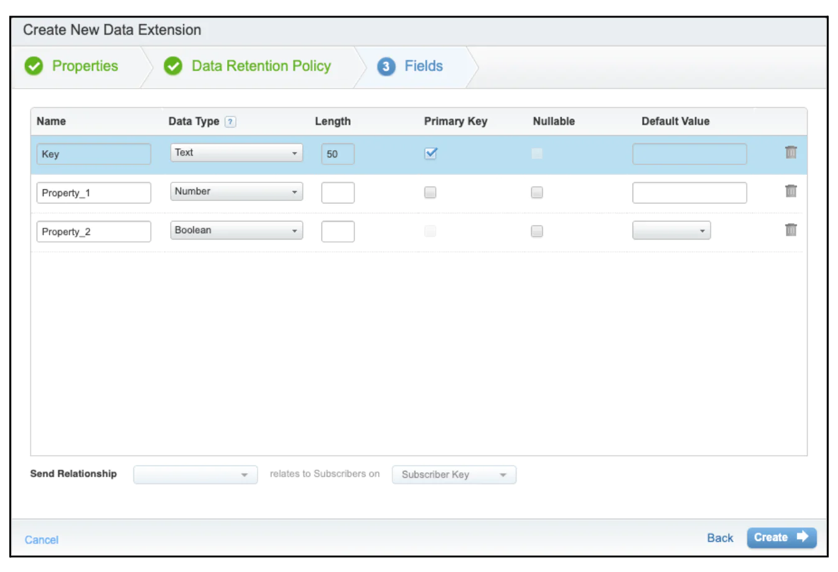Screen dimensions: 838x572
Task: Click the green checkmark on Properties step
Action: click(35, 66)
